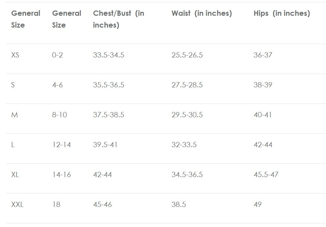Select the 39.5-41 chest measurement
Image resolution: width=326 pixels, height=227 pixels.
click(x=105, y=145)
